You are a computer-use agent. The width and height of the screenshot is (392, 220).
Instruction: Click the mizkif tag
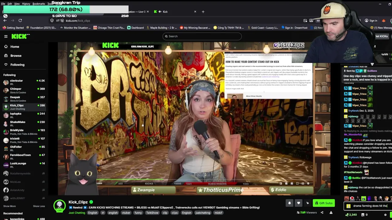(218, 213)
